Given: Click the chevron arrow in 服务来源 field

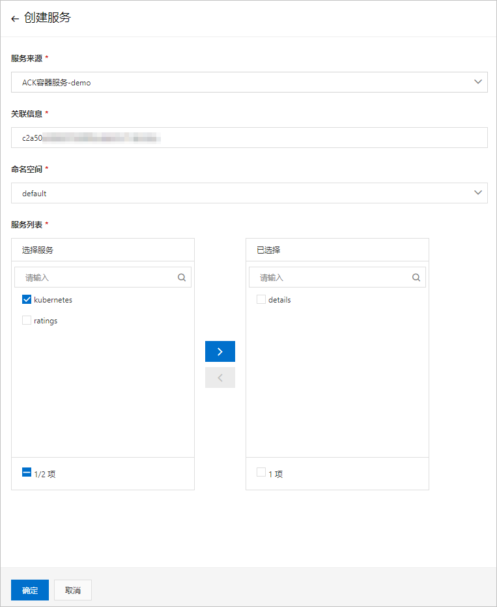Looking at the screenshot, I should pyautogui.click(x=478, y=81).
